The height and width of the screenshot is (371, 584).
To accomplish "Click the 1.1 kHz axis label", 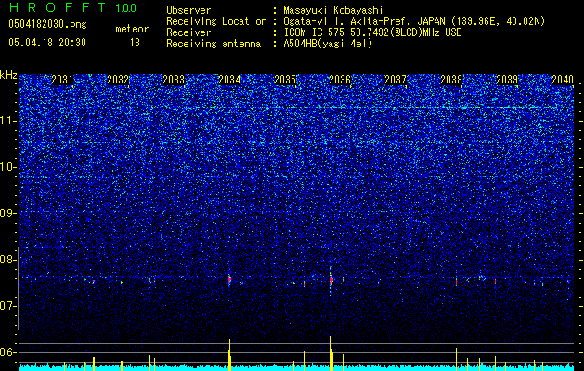I will coord(7,121).
